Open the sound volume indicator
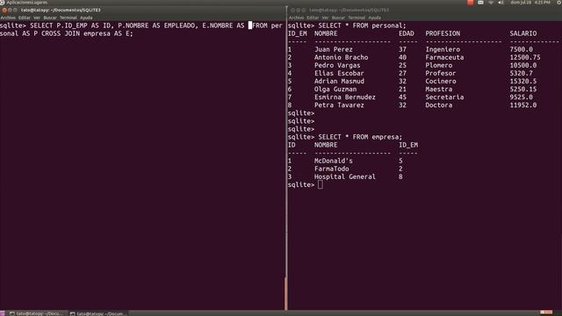Viewport: 562px width, 316px height. [501, 3]
